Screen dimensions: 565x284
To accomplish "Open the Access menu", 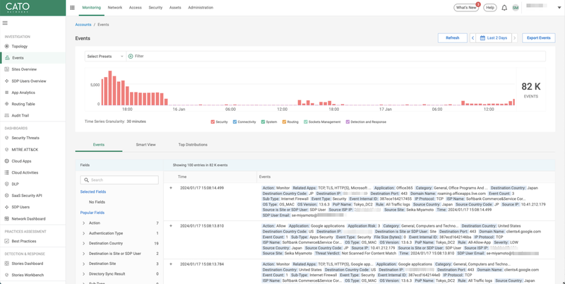I will (135, 8).
